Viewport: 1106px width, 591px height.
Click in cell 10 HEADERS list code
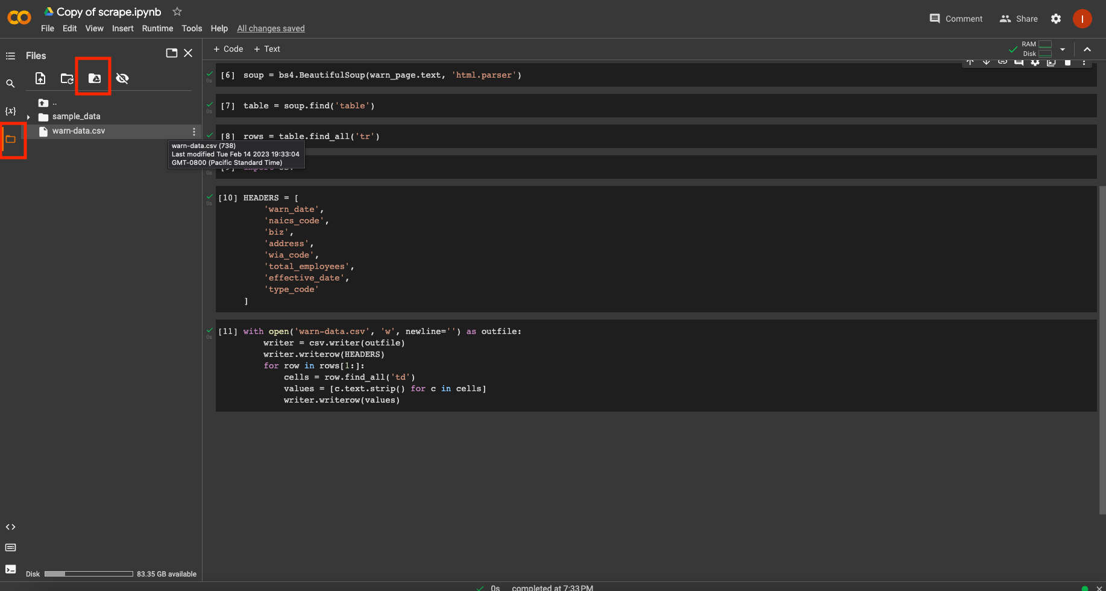tap(298, 249)
